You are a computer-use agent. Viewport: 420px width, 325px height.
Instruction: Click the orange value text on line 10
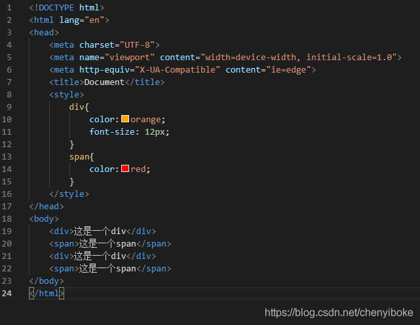[x=145, y=120]
